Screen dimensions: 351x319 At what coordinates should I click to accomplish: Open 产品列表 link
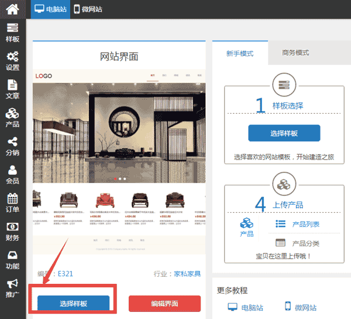point(306,224)
